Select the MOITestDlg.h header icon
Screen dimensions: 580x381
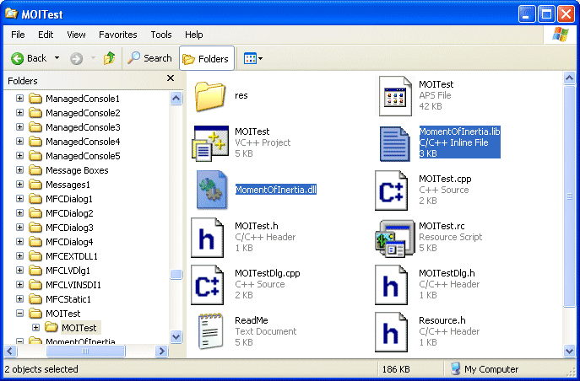(392, 285)
